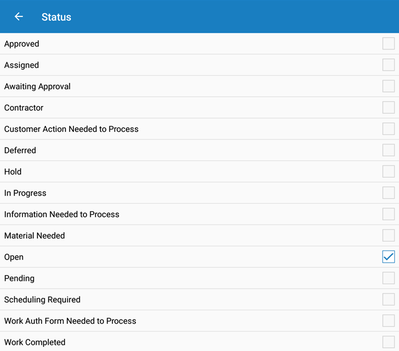Check the Scheduling Required checkbox

click(388, 300)
